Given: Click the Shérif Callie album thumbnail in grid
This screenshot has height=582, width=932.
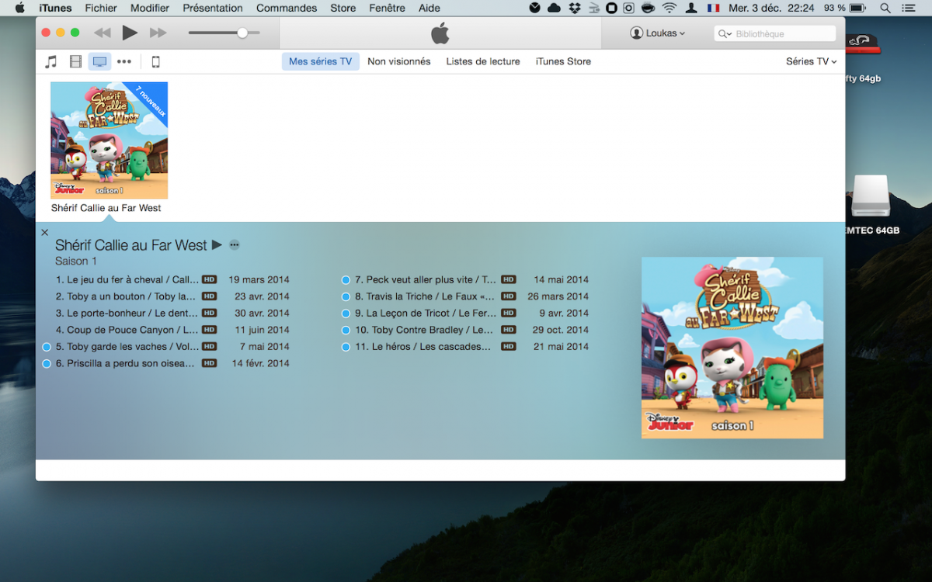Looking at the screenshot, I should click(109, 140).
